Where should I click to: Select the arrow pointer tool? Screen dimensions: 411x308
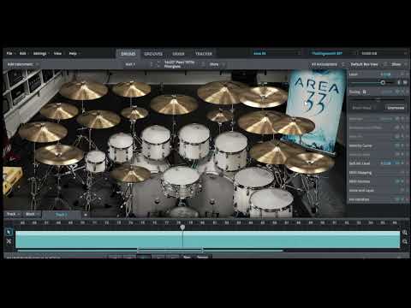pos(9,233)
